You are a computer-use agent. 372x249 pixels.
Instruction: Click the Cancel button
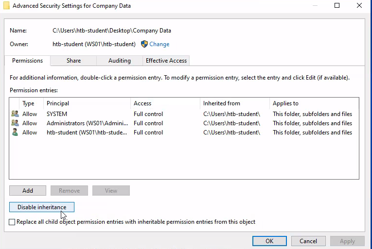(308, 241)
